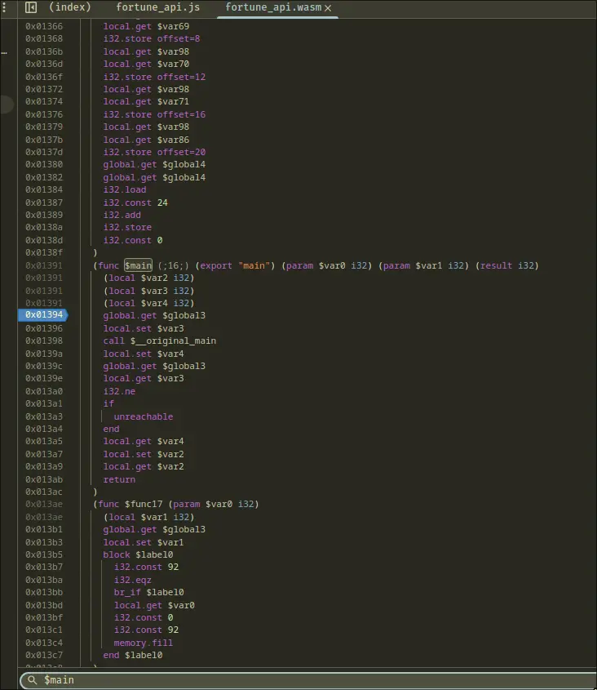Click into the $main search field
Viewport: 597px width, 690px height.
click(310, 679)
